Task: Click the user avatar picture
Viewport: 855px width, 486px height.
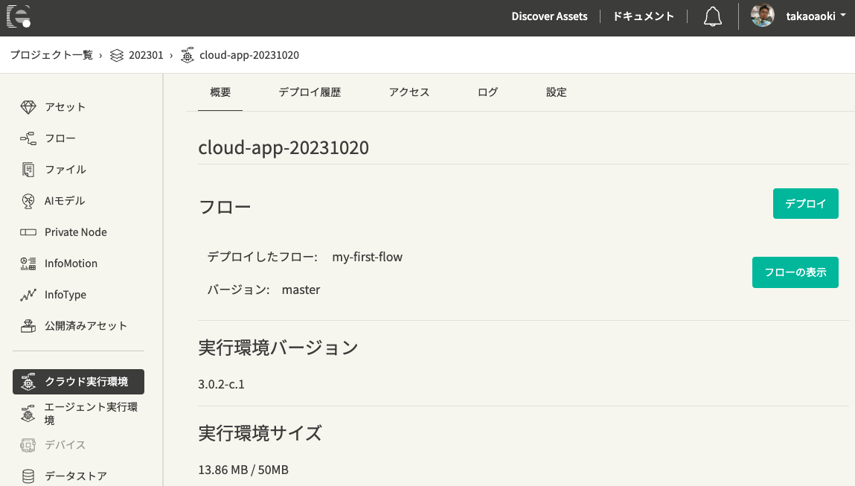Action: [763, 16]
